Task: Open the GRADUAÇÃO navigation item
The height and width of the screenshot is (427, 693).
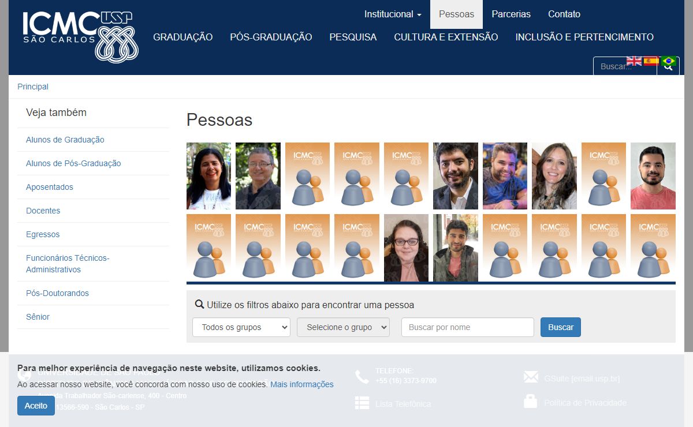Action: pos(183,38)
